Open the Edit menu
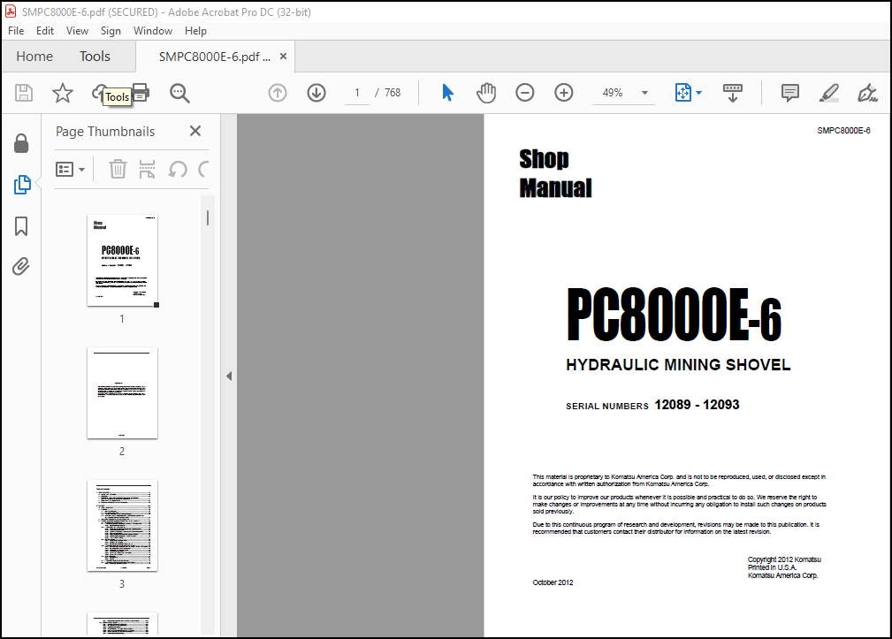 coord(45,31)
